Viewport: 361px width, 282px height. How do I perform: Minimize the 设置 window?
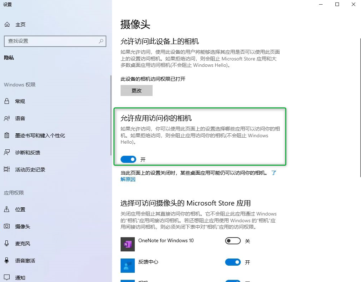pyautogui.click(x=321, y=4)
